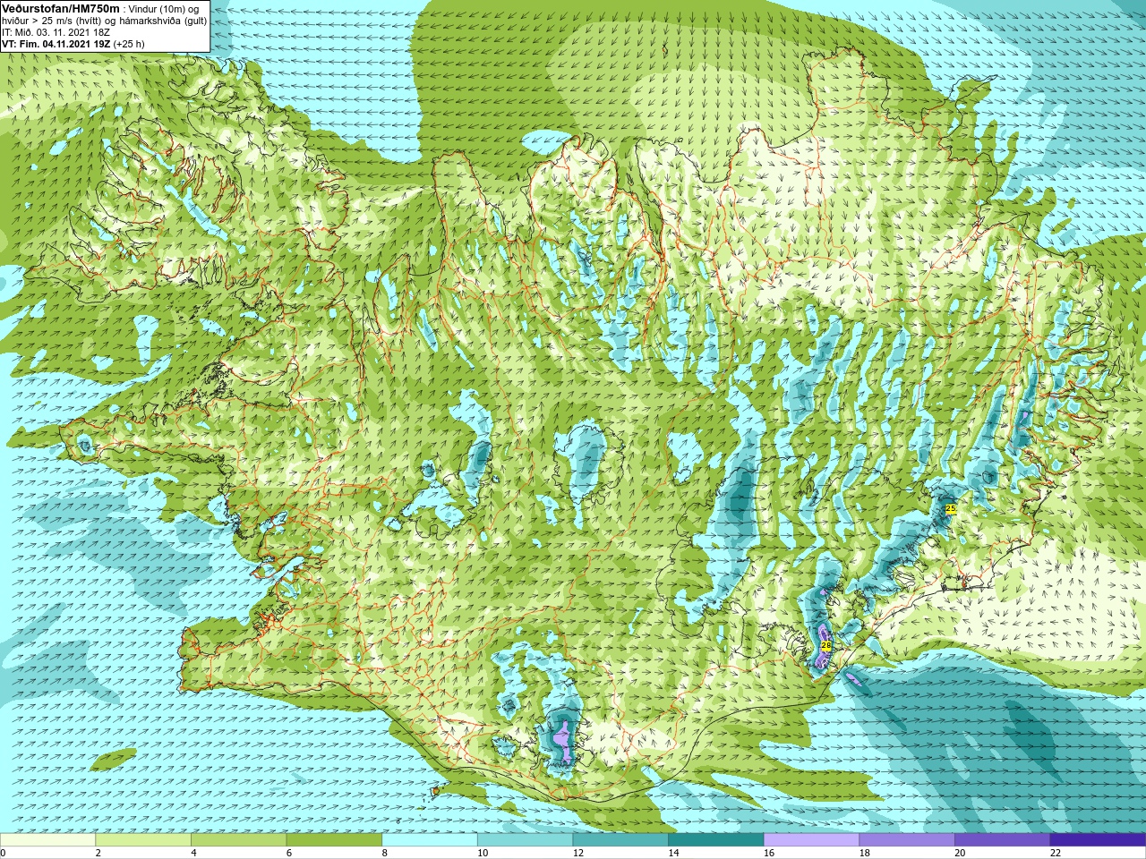
Task: Click the 14–16 m/s dark teal legend swatch
Action: coord(715,840)
